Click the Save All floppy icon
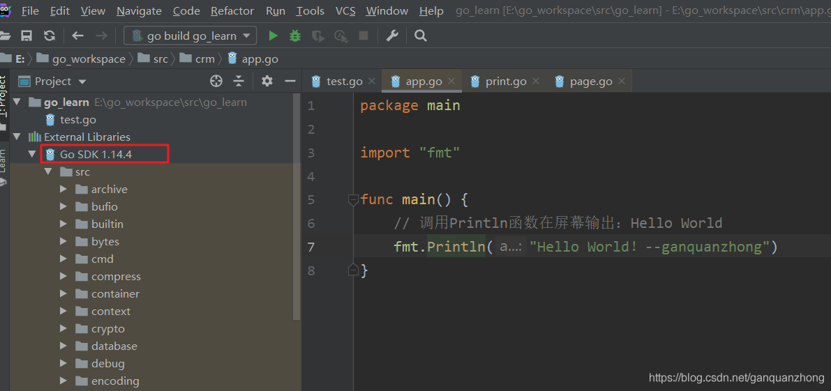 pyautogui.click(x=27, y=36)
